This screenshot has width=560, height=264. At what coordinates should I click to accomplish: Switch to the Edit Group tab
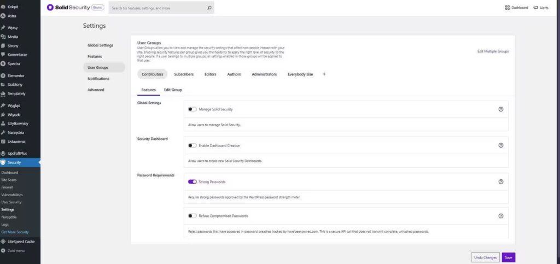click(173, 90)
